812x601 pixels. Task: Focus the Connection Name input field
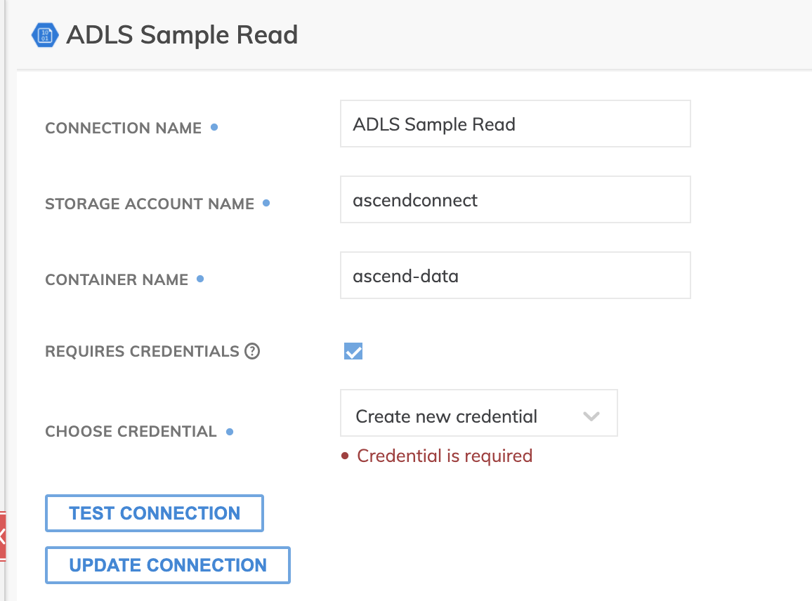515,124
